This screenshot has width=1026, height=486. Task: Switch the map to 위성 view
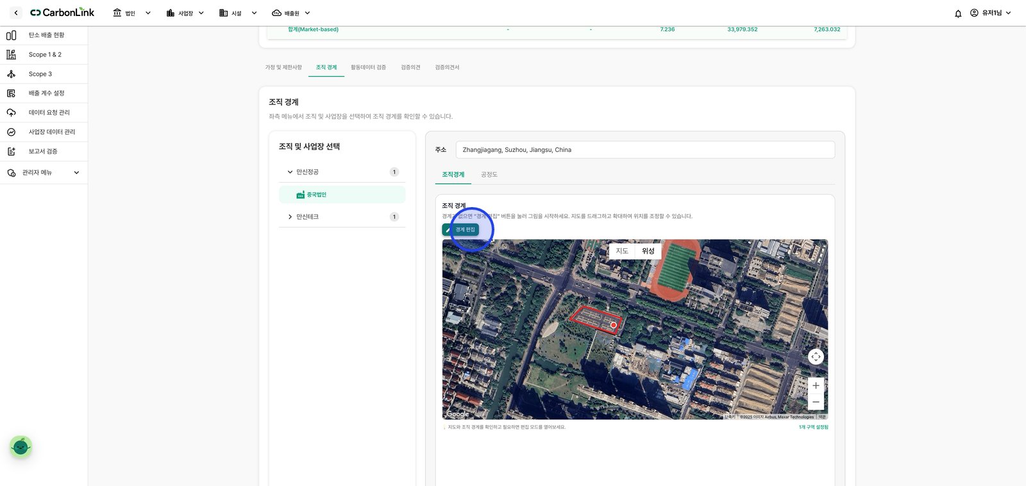click(648, 251)
